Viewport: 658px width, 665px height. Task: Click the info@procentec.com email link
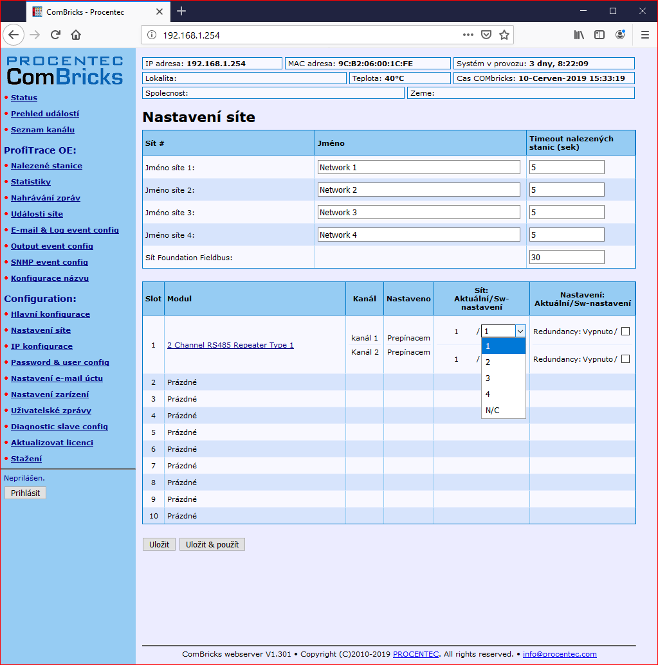click(x=560, y=654)
